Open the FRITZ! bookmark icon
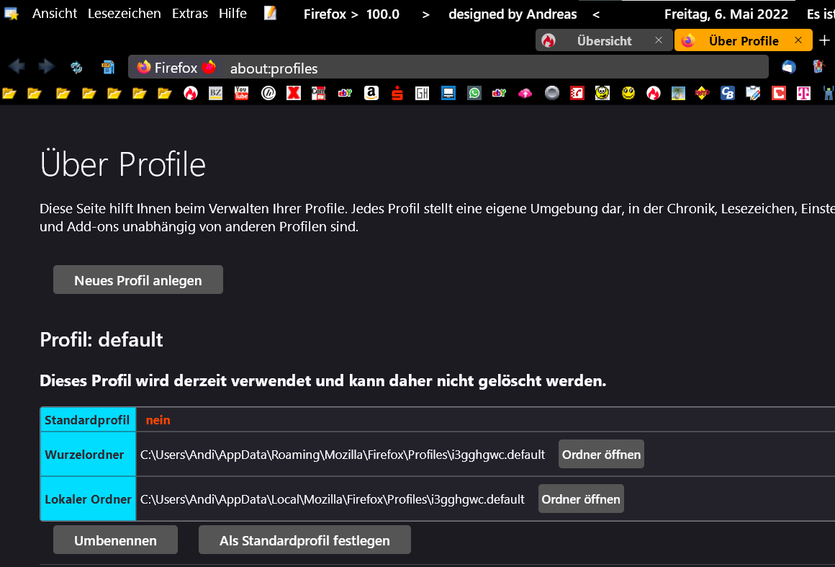 (x=703, y=93)
